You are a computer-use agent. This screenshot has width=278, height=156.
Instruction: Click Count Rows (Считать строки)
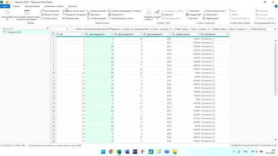point(49,18)
